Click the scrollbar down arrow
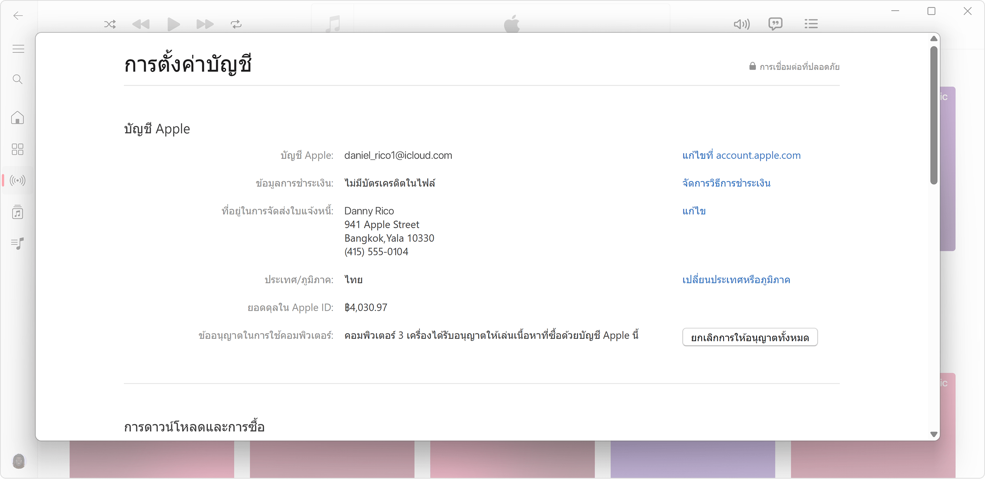985x479 pixels. pos(934,435)
